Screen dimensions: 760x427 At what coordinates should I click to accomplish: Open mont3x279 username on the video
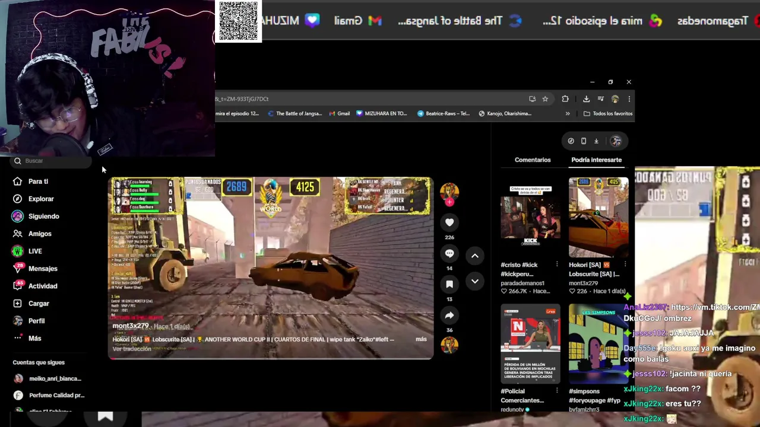[130, 326]
